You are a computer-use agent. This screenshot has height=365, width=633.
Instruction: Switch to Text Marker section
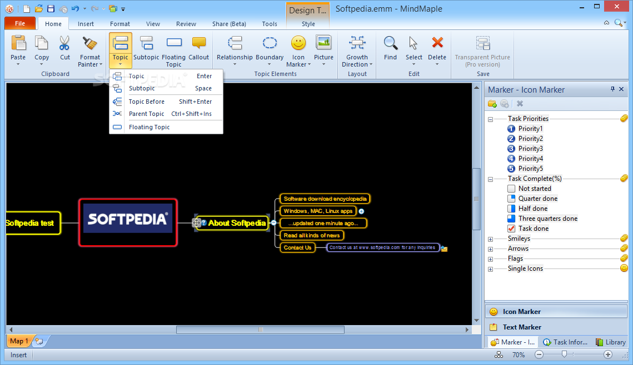point(557,327)
